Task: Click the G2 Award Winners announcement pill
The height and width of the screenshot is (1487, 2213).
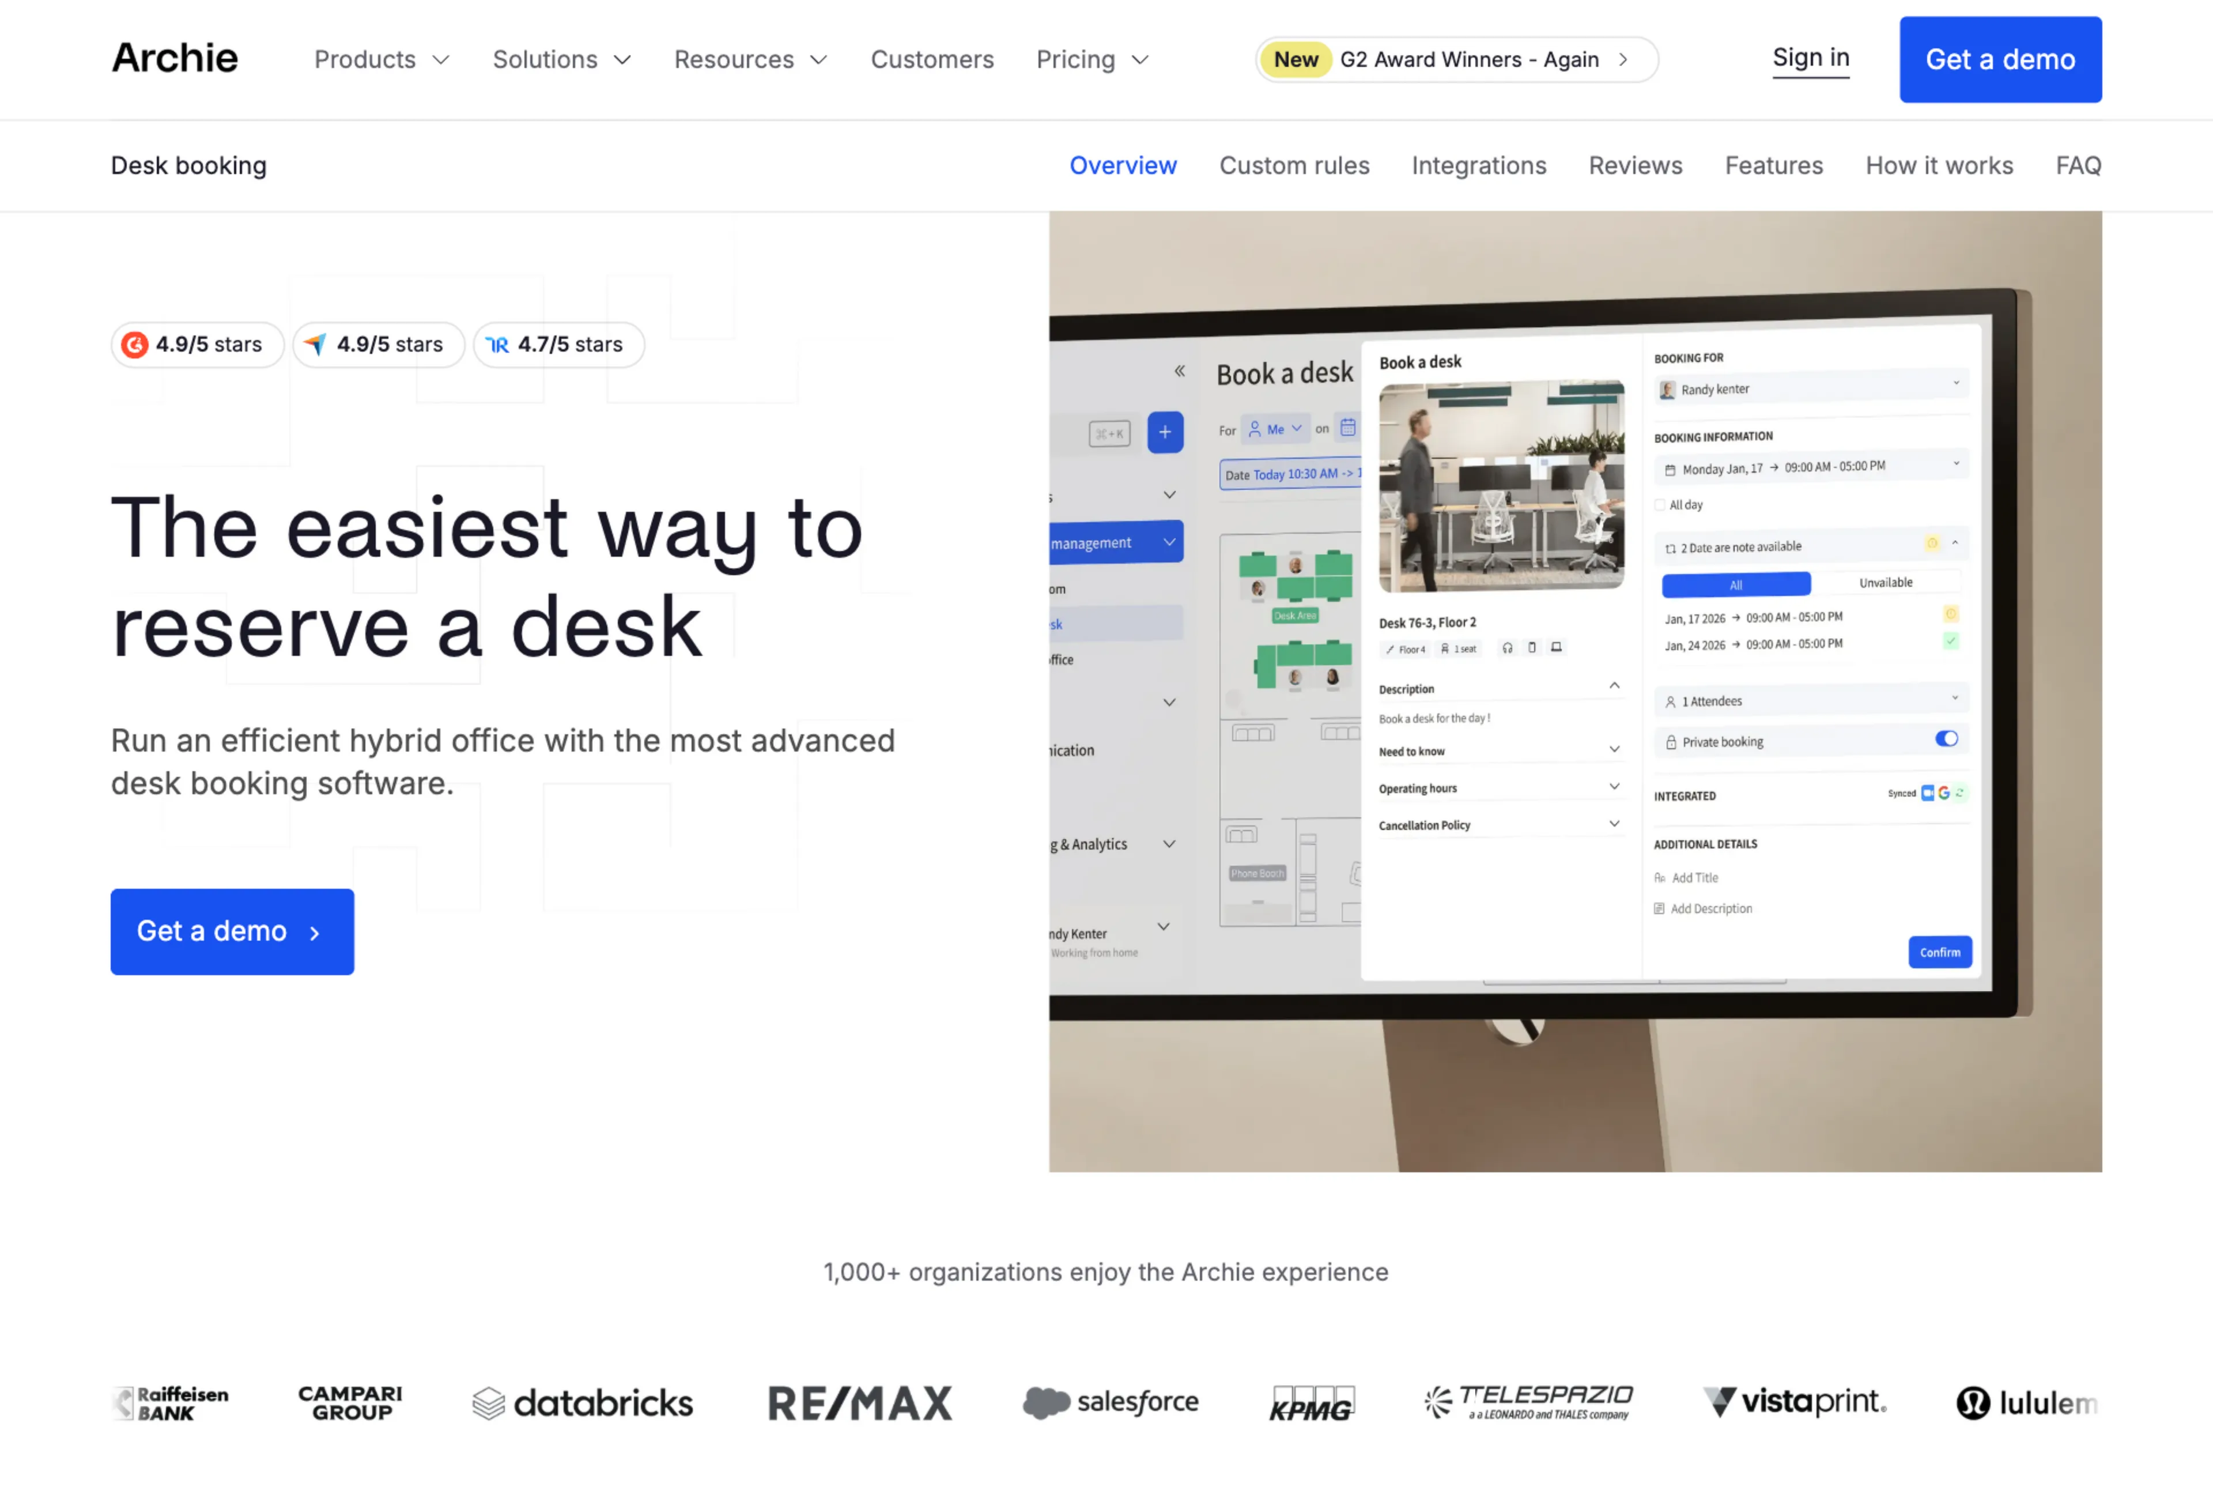Action: coord(1456,60)
